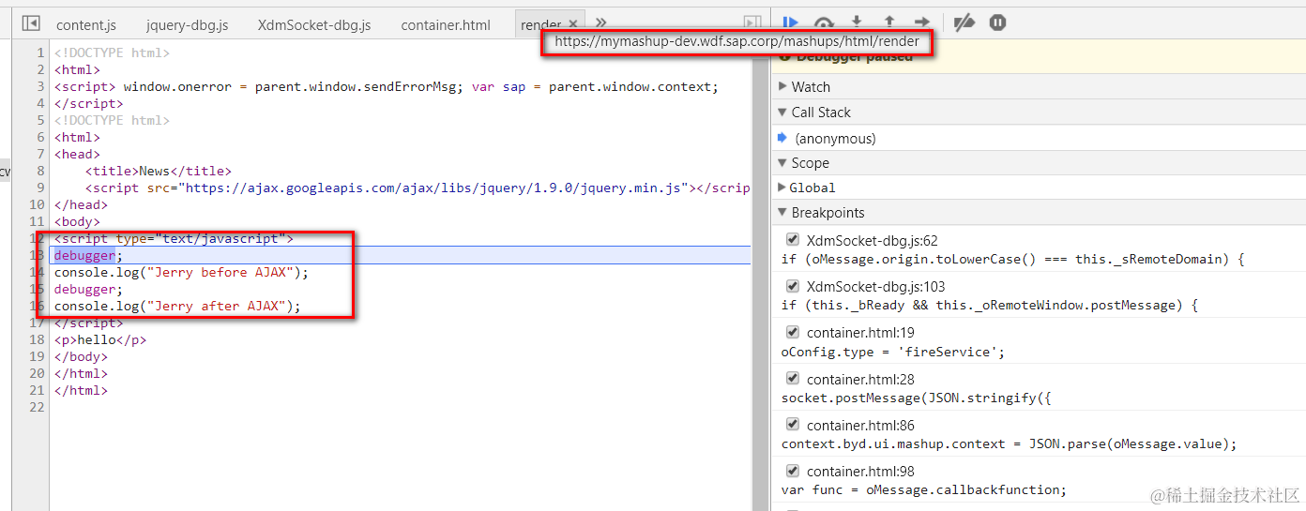
Task: Step into next function call
Action: pos(857,22)
